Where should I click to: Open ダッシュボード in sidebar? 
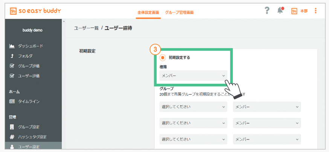[x=31, y=46]
